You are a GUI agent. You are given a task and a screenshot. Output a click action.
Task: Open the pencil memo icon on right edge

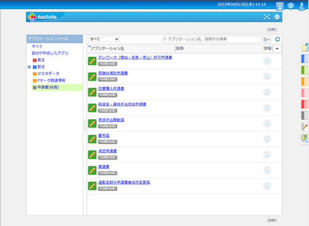(305, 127)
